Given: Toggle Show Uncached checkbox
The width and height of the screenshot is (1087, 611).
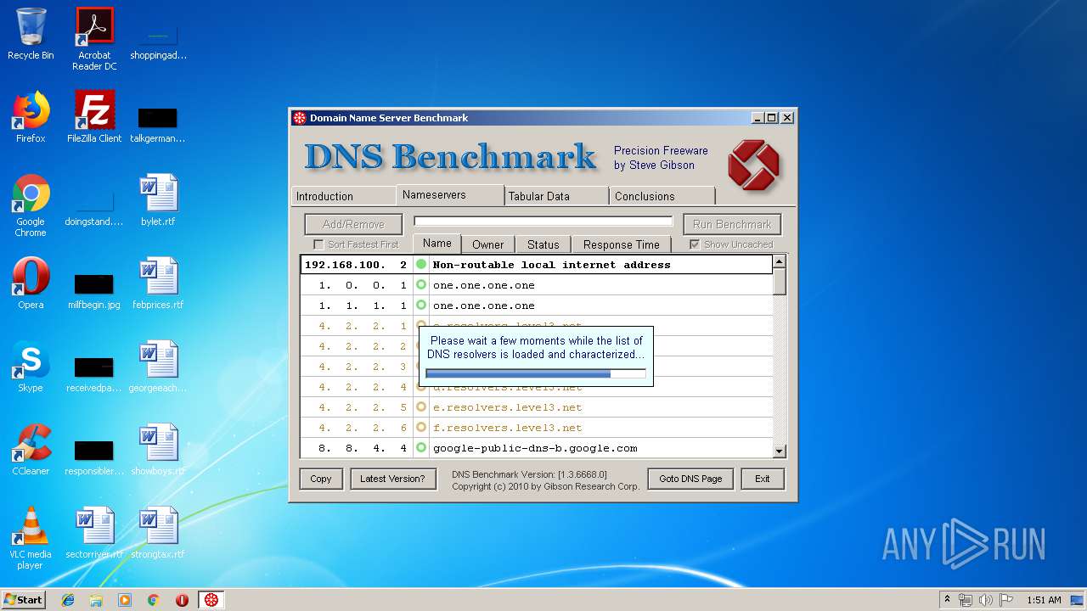Looking at the screenshot, I should 695,244.
